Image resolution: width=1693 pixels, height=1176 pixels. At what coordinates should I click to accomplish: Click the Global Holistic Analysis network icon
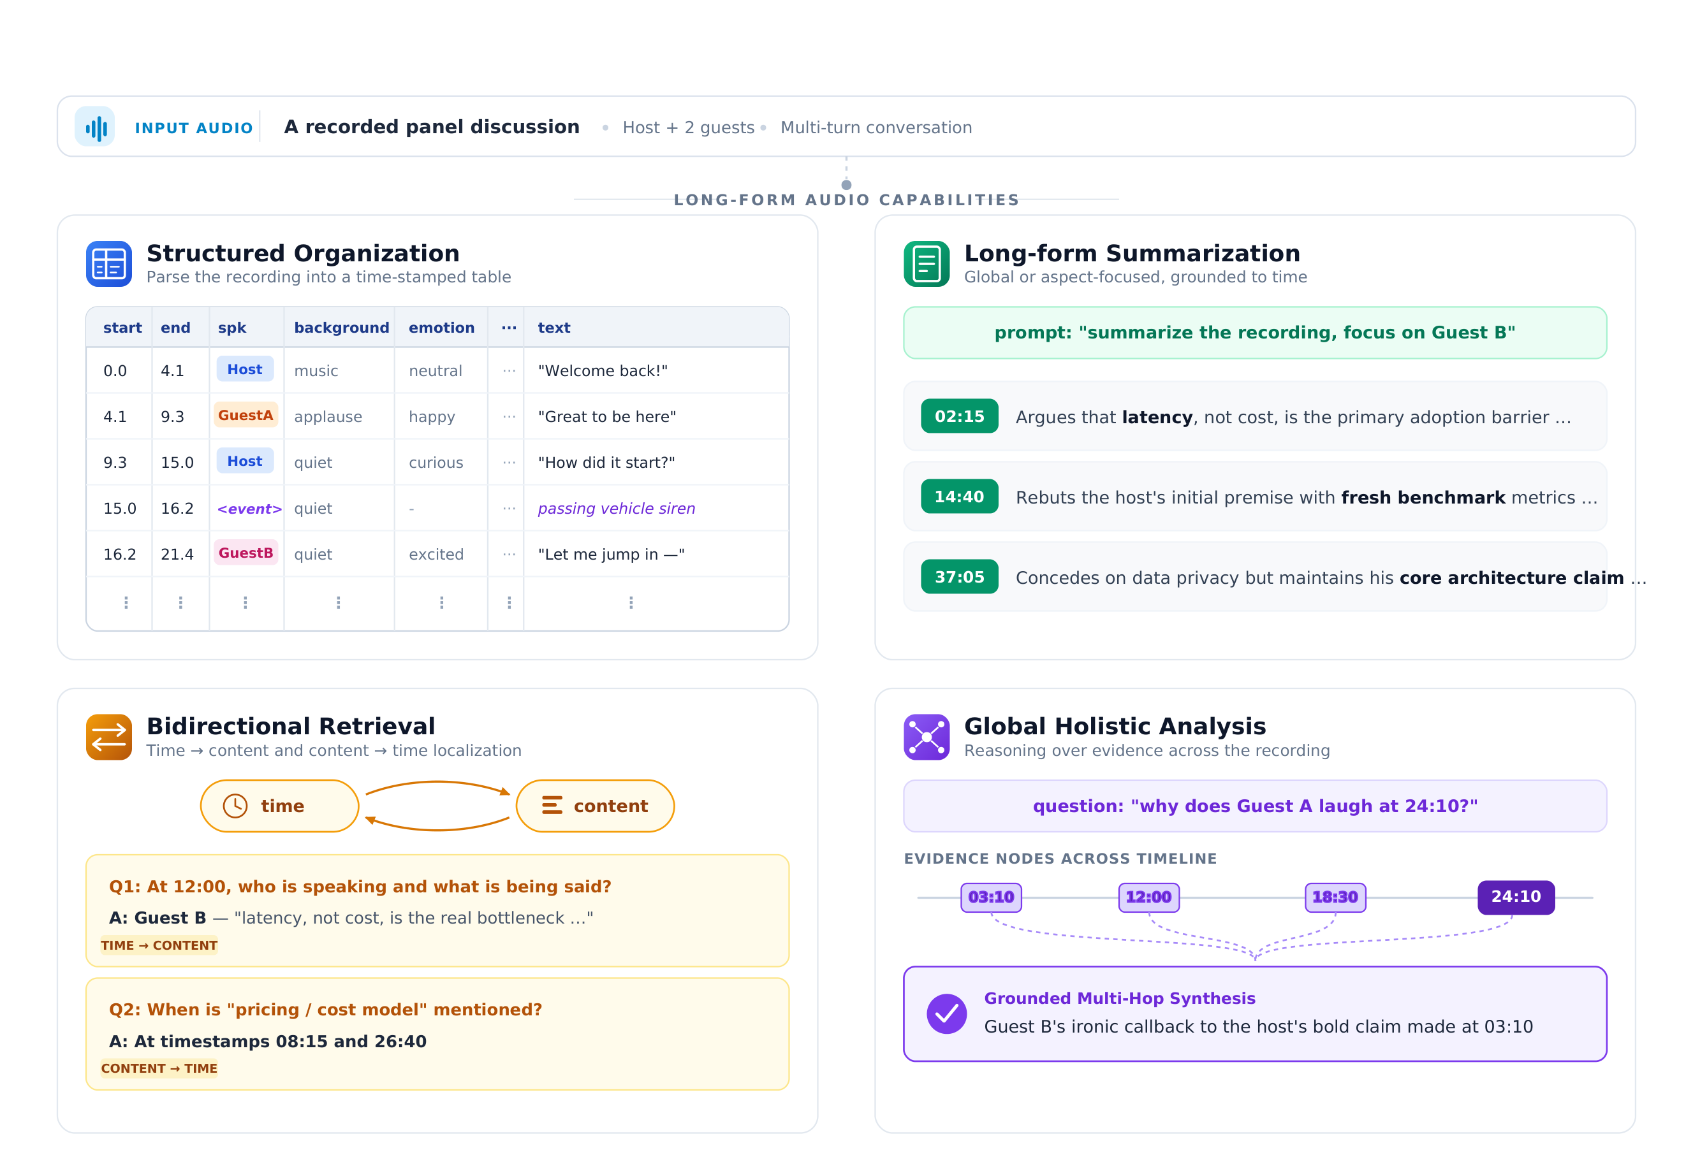(927, 737)
